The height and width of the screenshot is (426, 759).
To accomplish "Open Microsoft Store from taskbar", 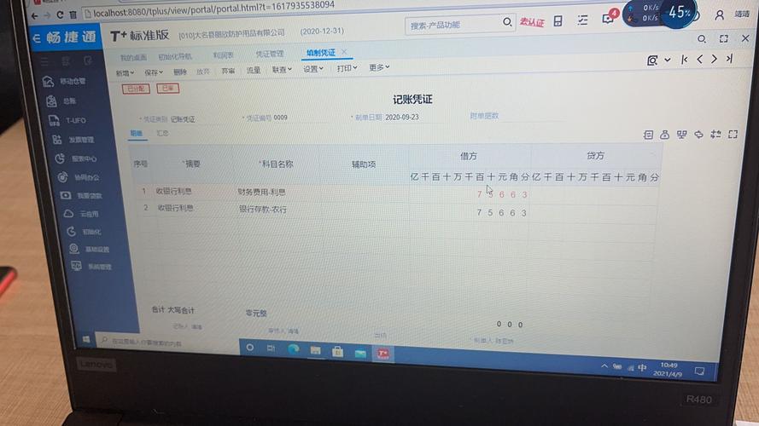I will [337, 351].
